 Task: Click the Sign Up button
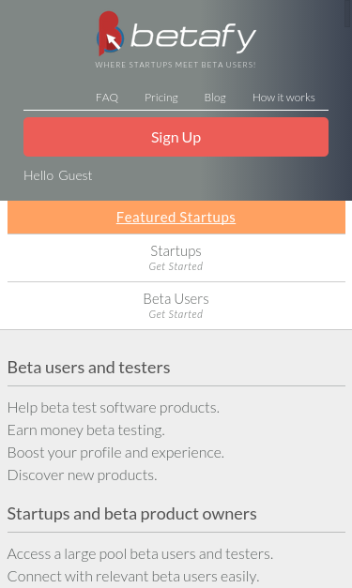pos(176,137)
